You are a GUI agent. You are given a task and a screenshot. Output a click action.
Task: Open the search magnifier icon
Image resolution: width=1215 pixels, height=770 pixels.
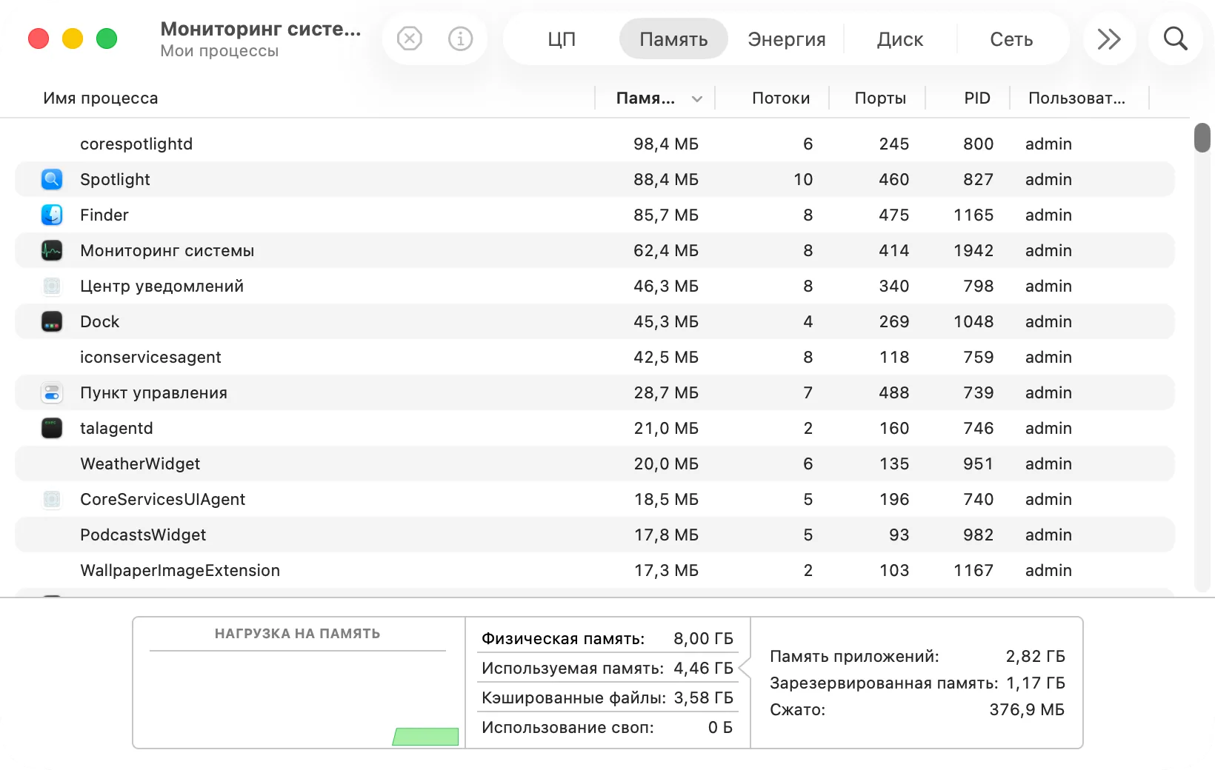(x=1175, y=38)
